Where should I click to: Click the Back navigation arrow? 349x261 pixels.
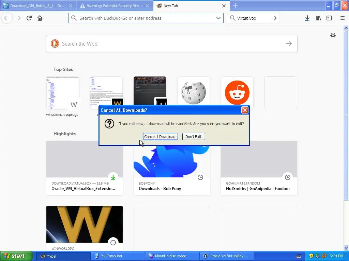click(7, 18)
